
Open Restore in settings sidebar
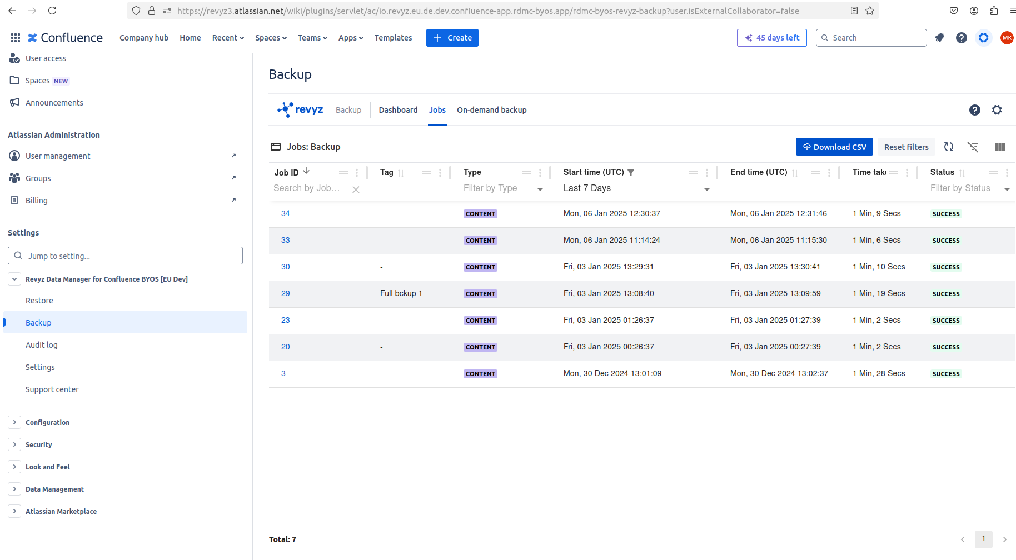pyautogui.click(x=39, y=301)
